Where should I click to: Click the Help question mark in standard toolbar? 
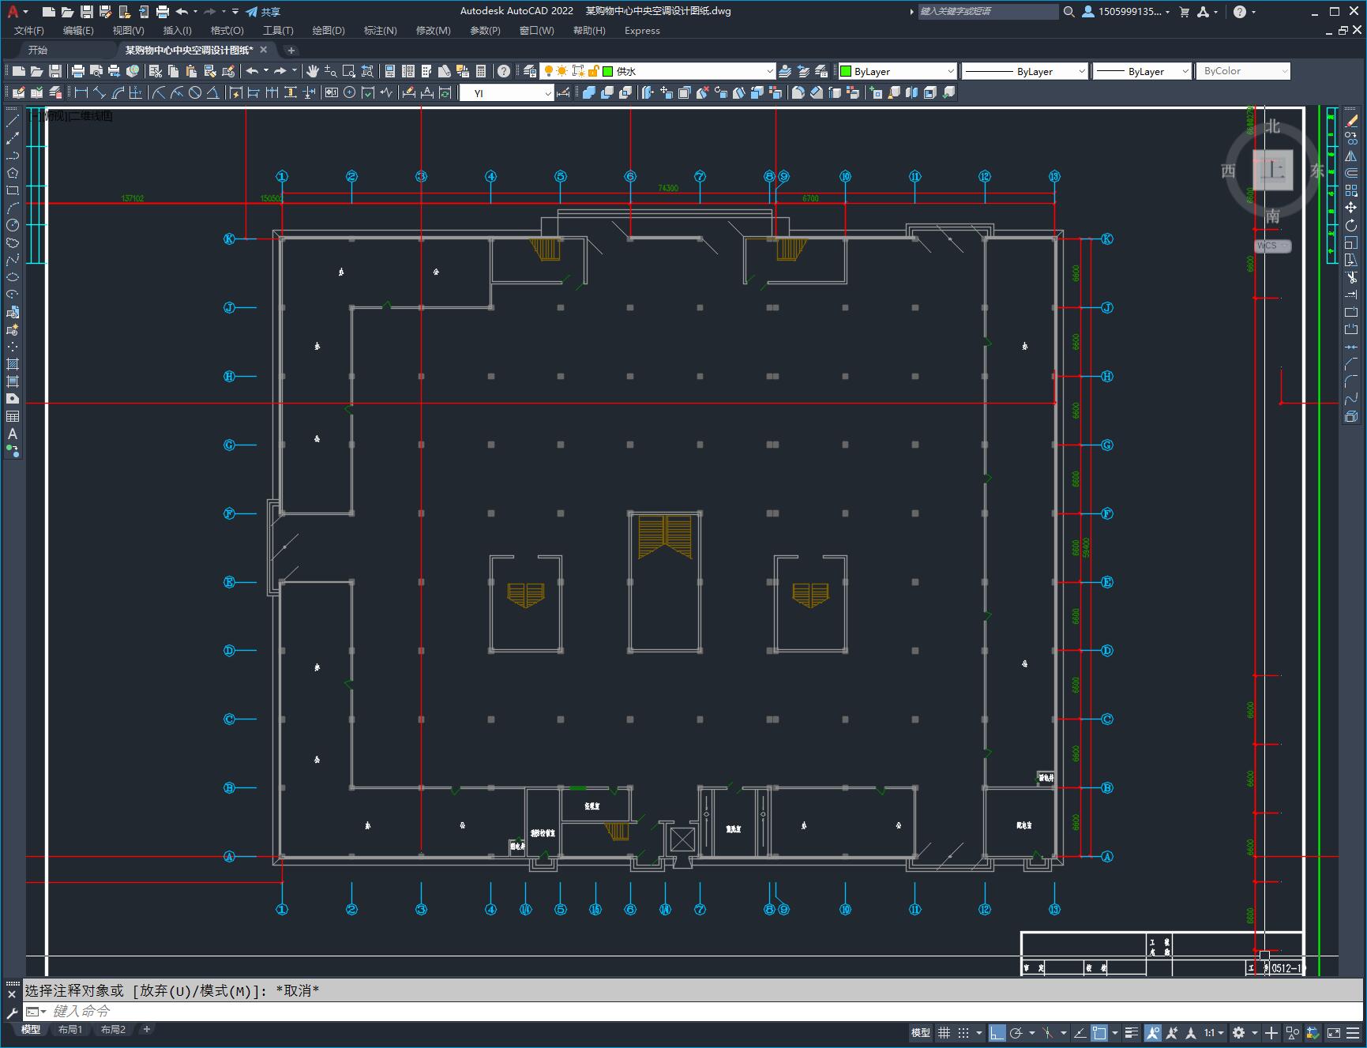point(504,71)
